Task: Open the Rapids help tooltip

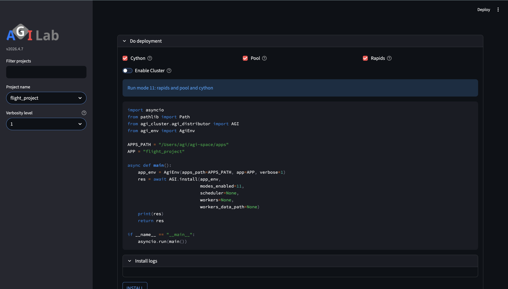Action: point(390,58)
